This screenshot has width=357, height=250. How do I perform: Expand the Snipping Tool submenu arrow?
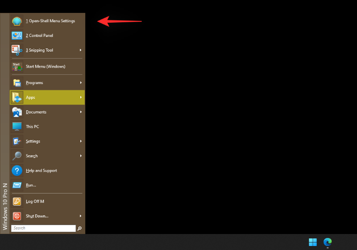pyautogui.click(x=81, y=50)
